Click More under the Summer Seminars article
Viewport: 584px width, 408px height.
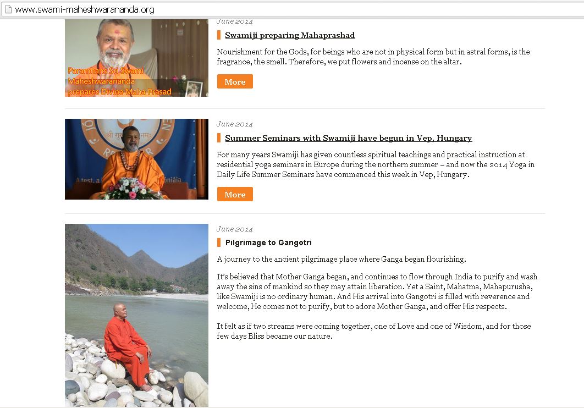click(x=235, y=194)
